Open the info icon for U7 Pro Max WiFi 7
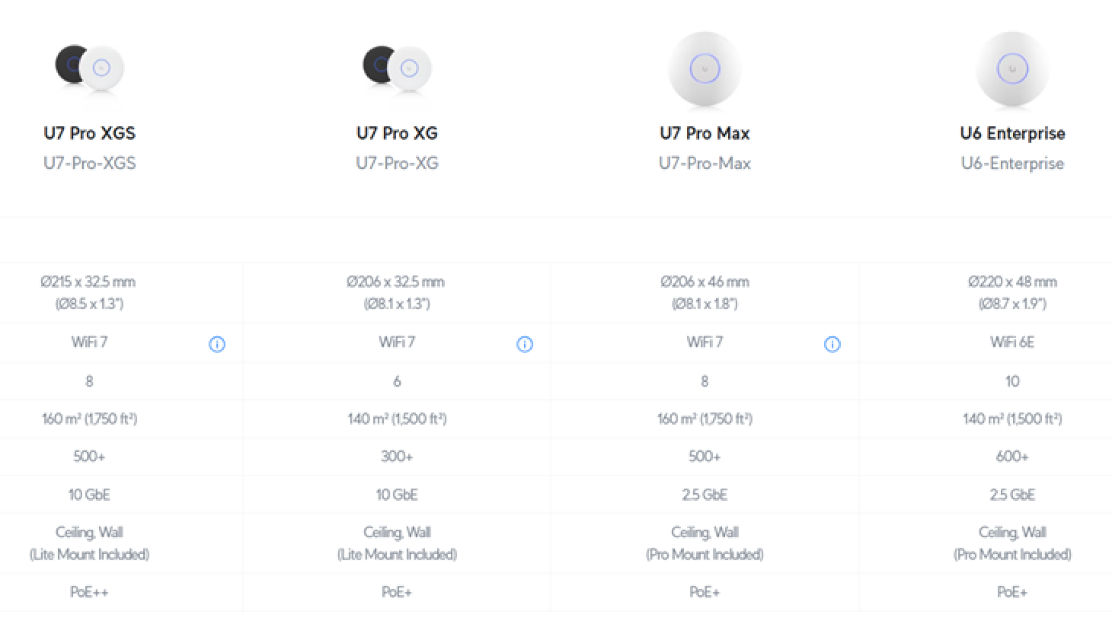Image resolution: width=1112 pixels, height=624 pixels. [832, 344]
